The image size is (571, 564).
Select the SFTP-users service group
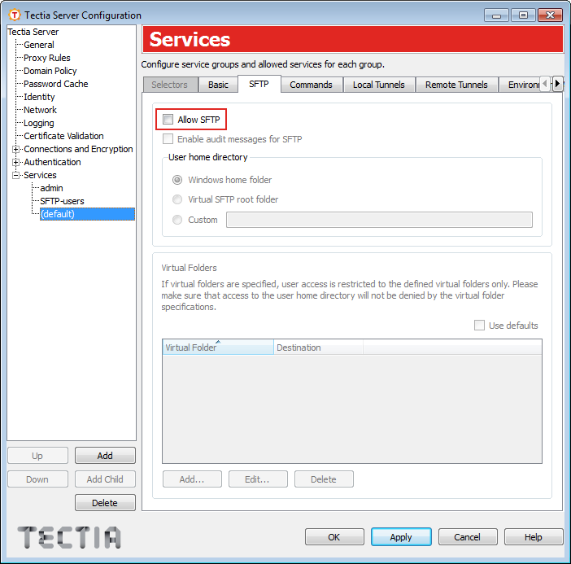pyautogui.click(x=63, y=201)
